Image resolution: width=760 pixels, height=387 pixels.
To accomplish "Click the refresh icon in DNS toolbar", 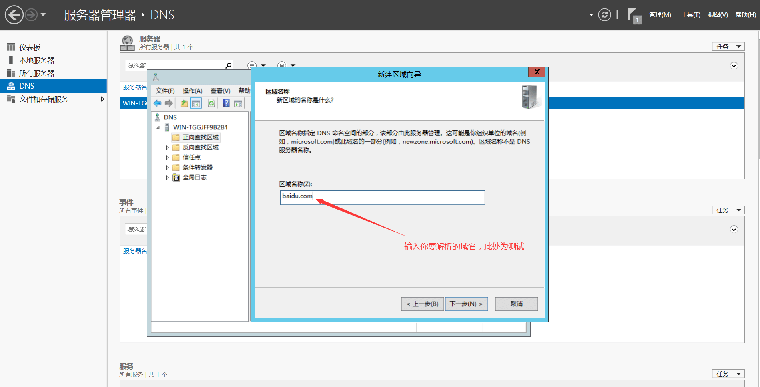I will click(211, 103).
